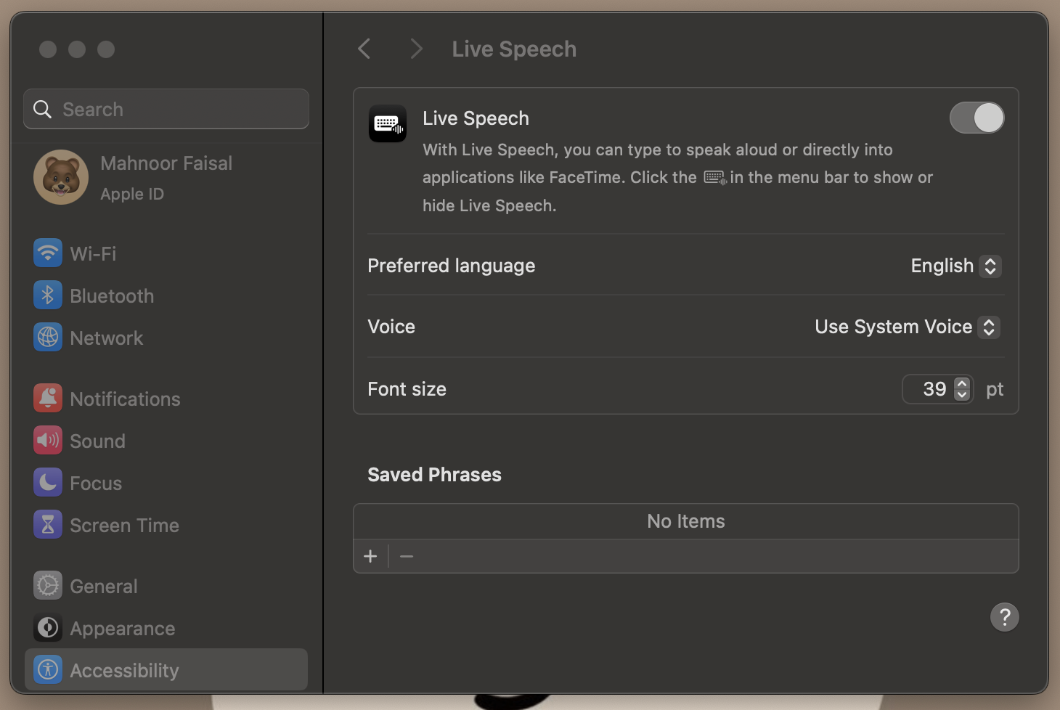Click the Search field
This screenshot has width=1060, height=710.
pos(166,109)
